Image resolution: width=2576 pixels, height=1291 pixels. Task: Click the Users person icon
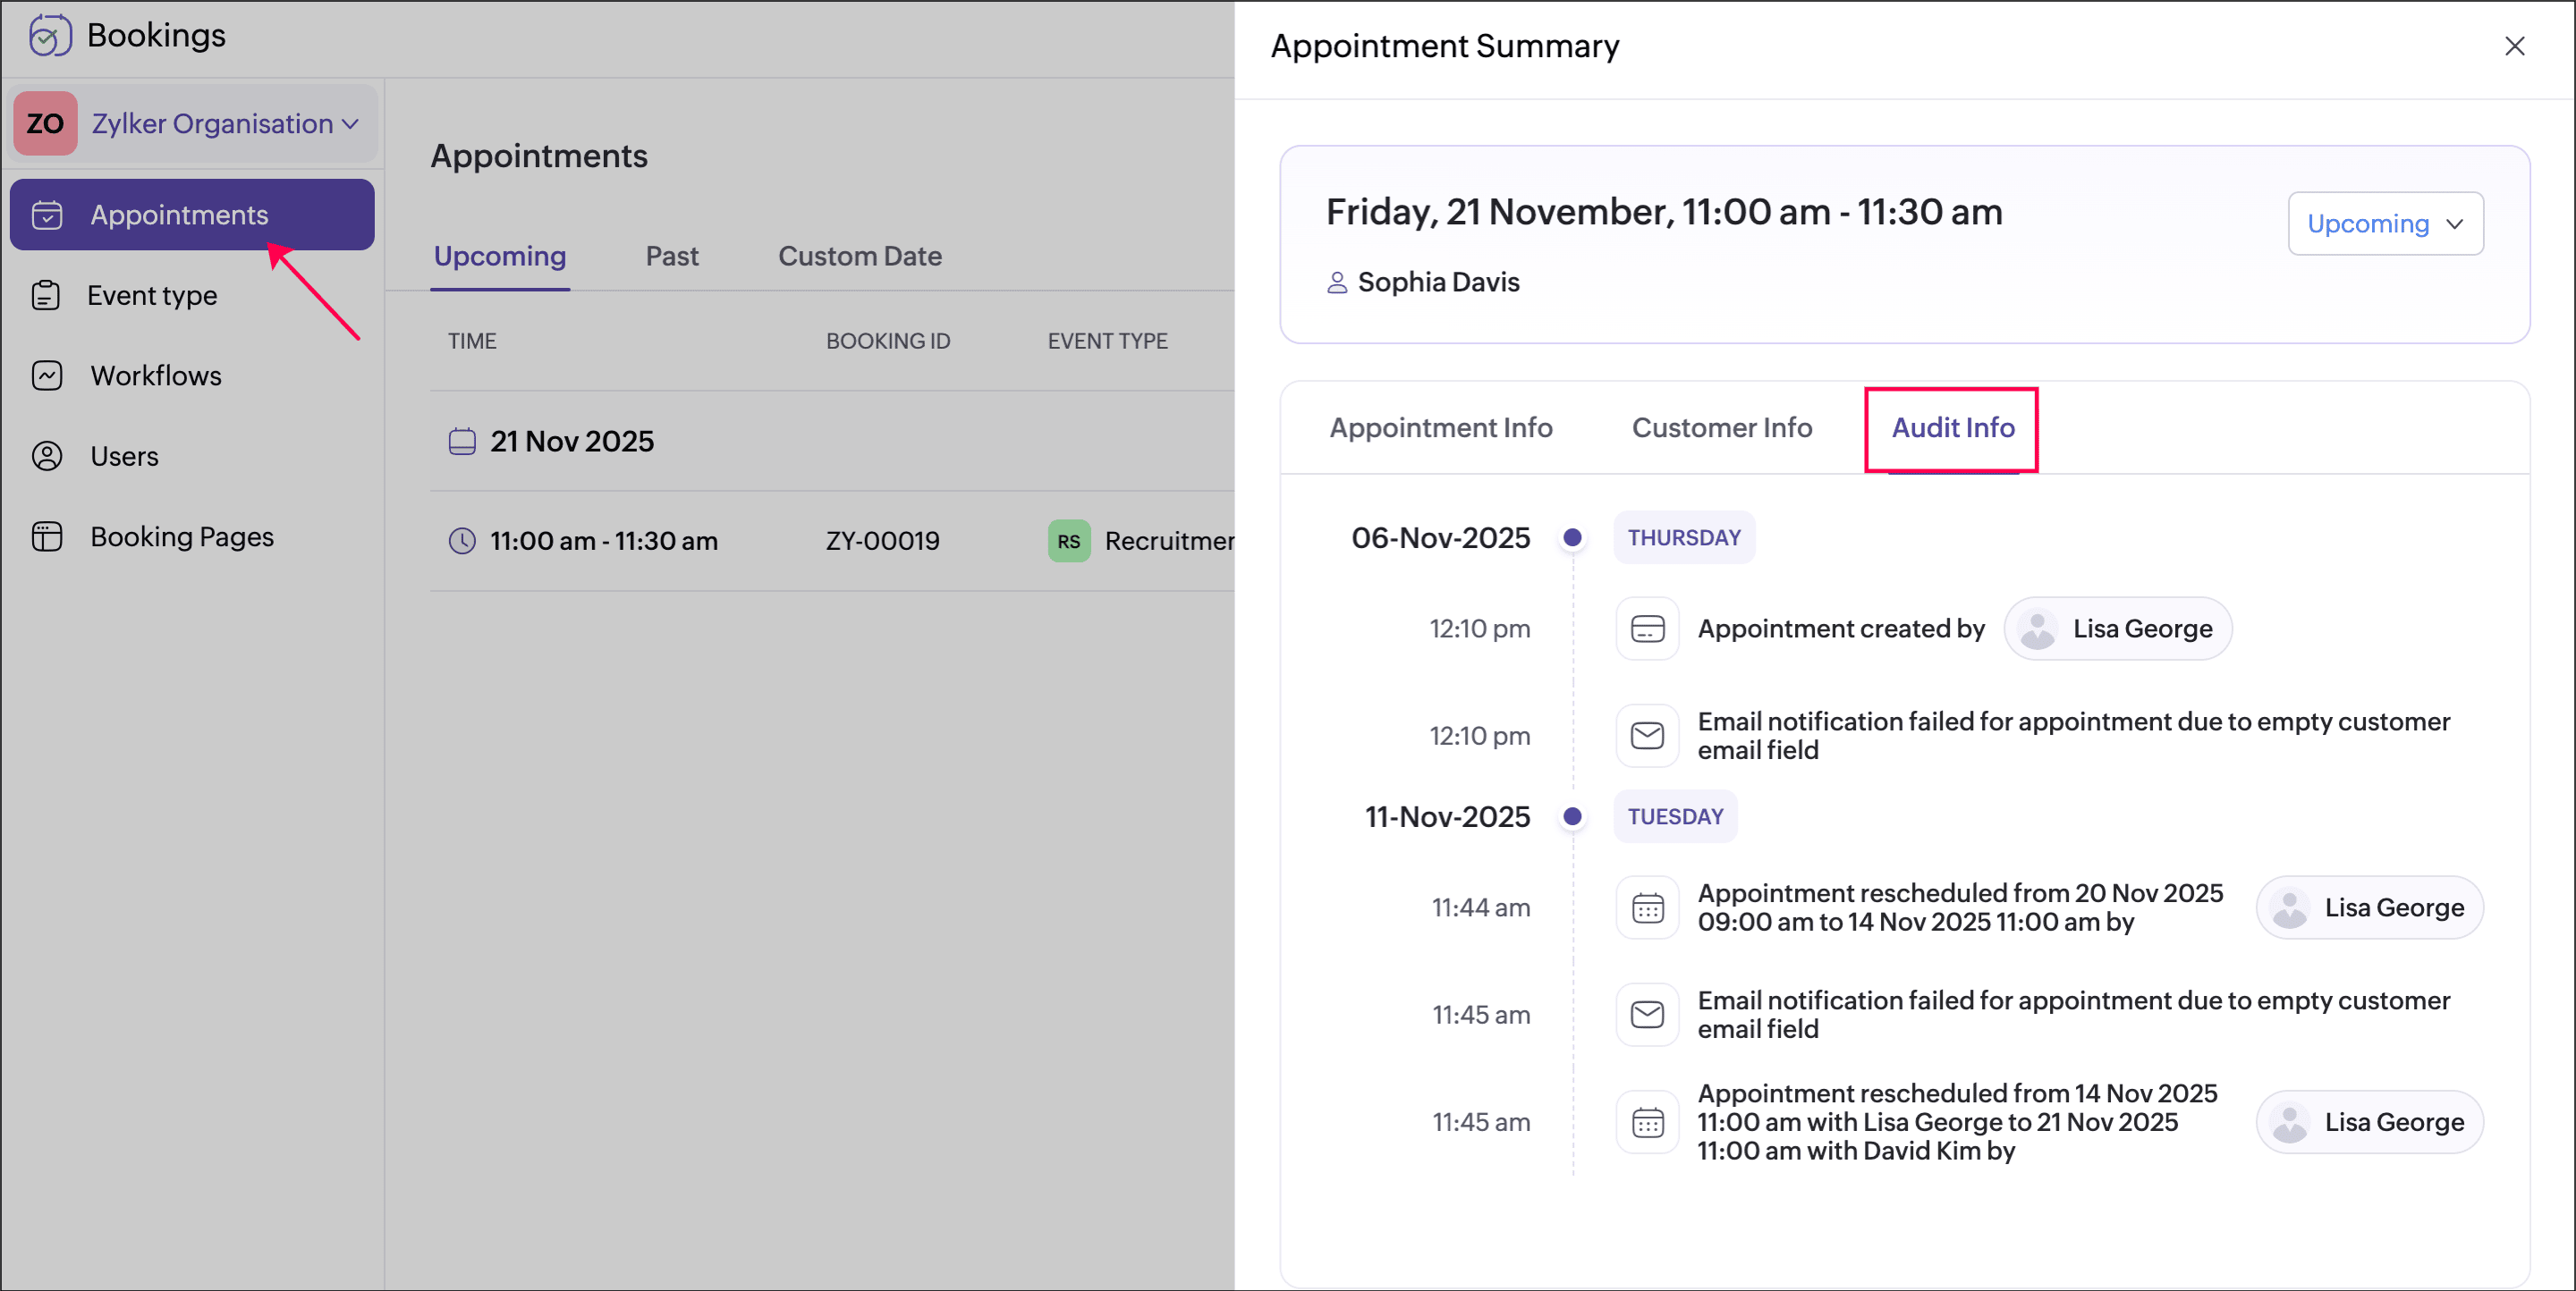tap(47, 457)
